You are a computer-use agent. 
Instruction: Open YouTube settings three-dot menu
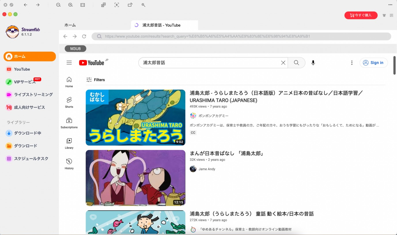352,63
